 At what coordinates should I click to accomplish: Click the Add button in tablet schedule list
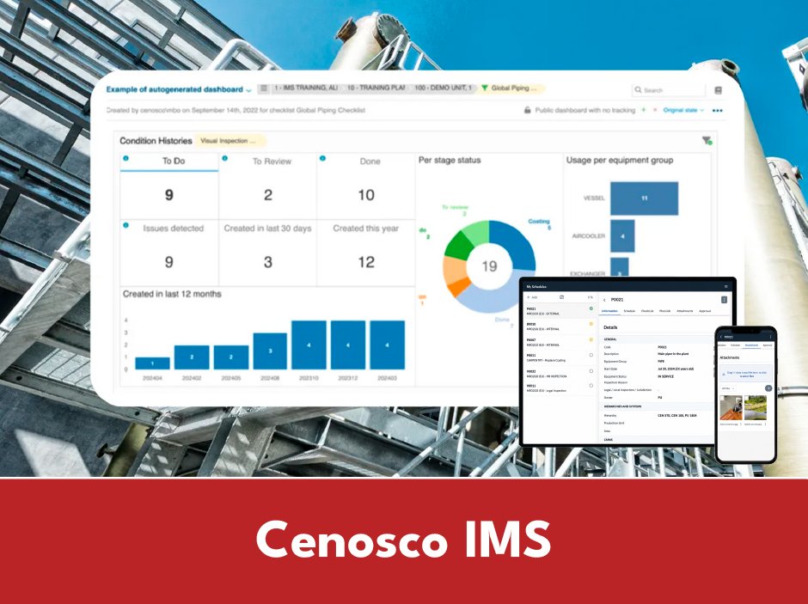(532, 297)
